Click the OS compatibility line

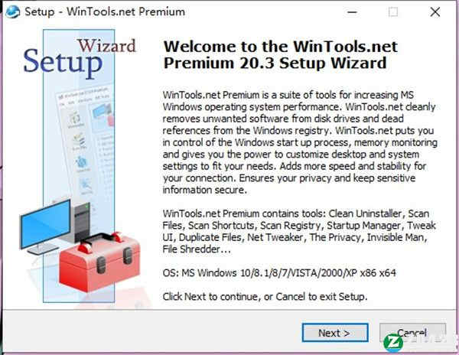pyautogui.click(x=279, y=273)
